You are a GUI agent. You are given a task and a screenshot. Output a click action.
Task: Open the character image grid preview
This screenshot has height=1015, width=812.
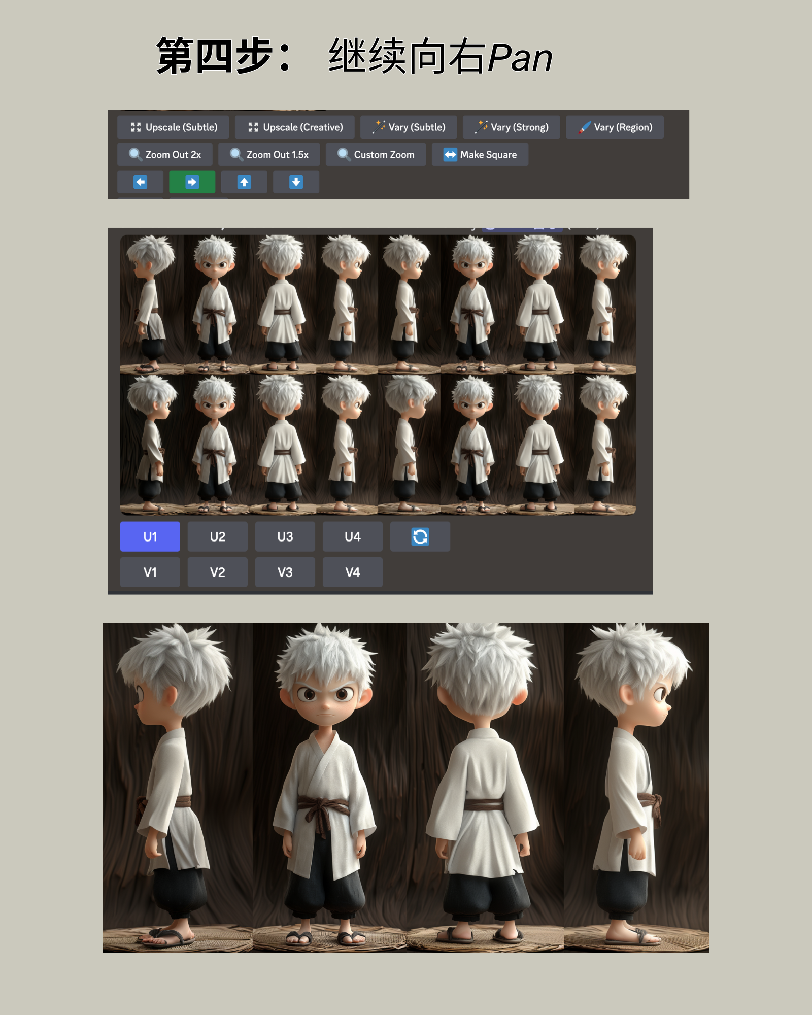378,375
